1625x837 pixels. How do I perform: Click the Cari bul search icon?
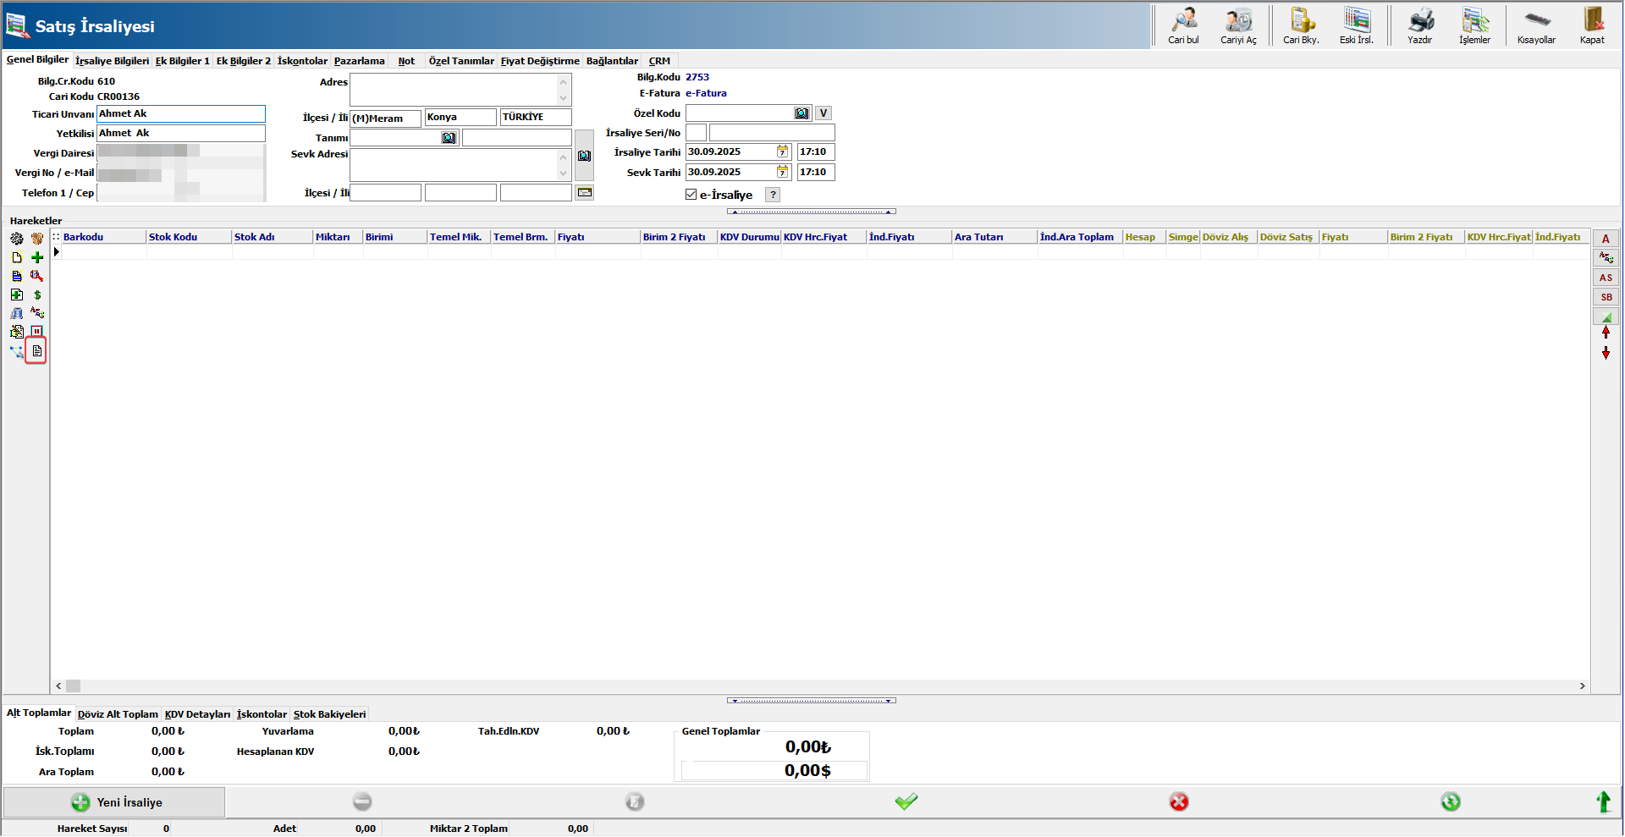1183,20
